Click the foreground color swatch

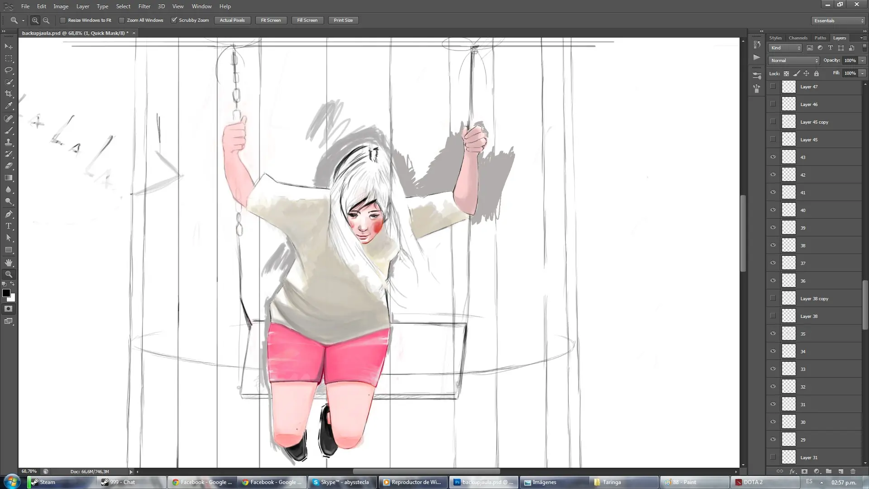[6, 293]
